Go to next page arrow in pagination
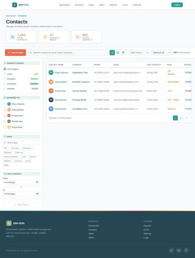The width and height of the screenshot is (195, 258). pos(186,118)
